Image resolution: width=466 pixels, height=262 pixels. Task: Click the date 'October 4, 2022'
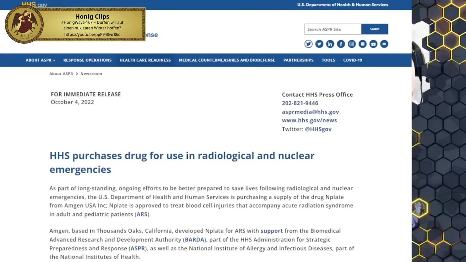[72, 102]
